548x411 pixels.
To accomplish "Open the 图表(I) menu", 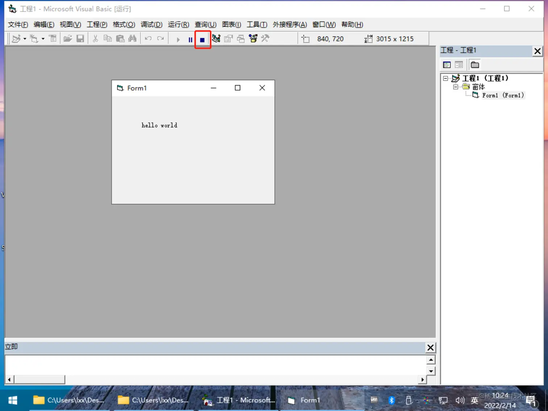I will [x=232, y=24].
